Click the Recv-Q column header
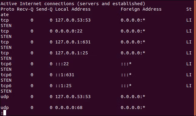 tap(25, 9)
